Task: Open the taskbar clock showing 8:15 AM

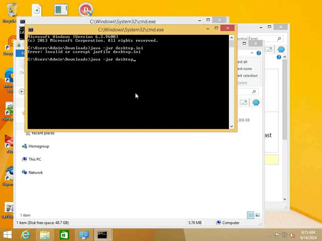Action: tap(308, 235)
